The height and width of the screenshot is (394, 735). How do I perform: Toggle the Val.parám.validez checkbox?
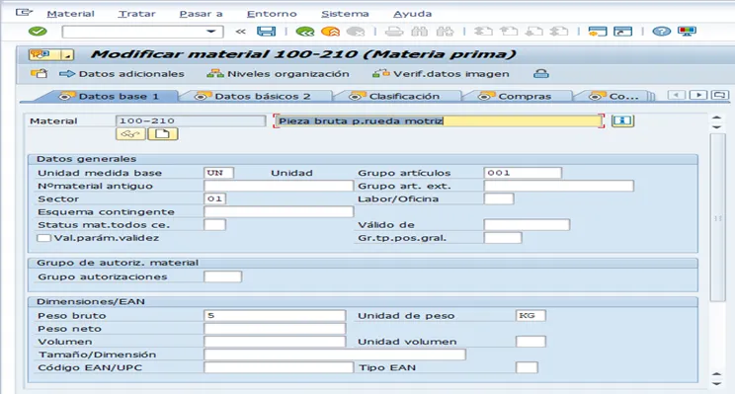pyautogui.click(x=43, y=238)
